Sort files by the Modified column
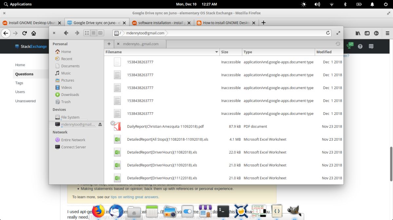The image size is (393, 220). (329, 52)
